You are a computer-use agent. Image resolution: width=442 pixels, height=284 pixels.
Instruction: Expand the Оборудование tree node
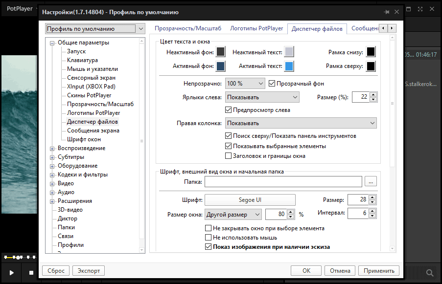[x=52, y=166]
